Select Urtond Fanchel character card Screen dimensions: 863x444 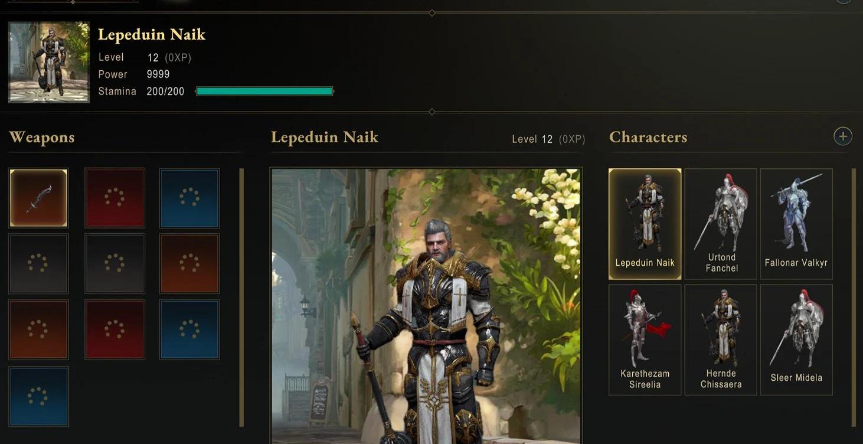coord(721,224)
